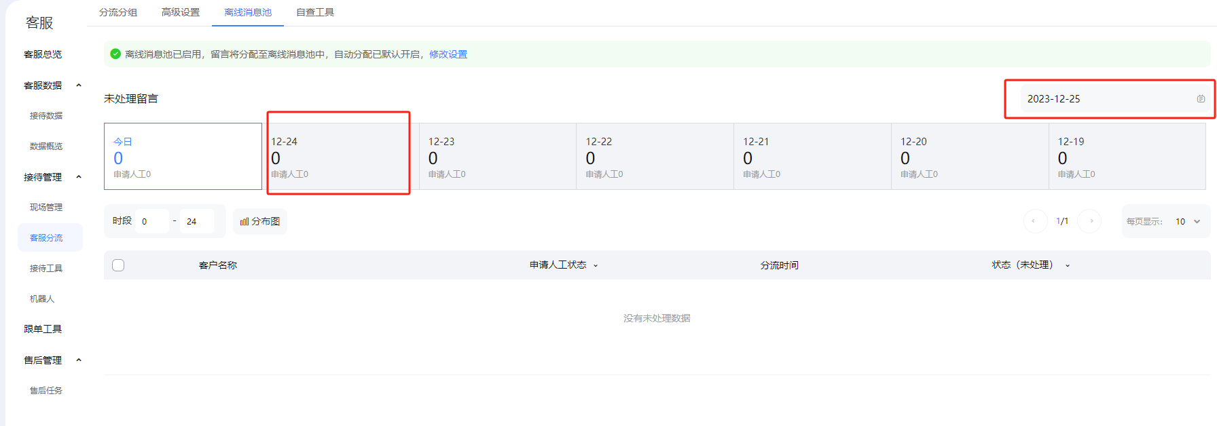Image resolution: width=1217 pixels, height=426 pixels.
Task: Open 现场管理 in the sidebar
Action: (x=46, y=208)
